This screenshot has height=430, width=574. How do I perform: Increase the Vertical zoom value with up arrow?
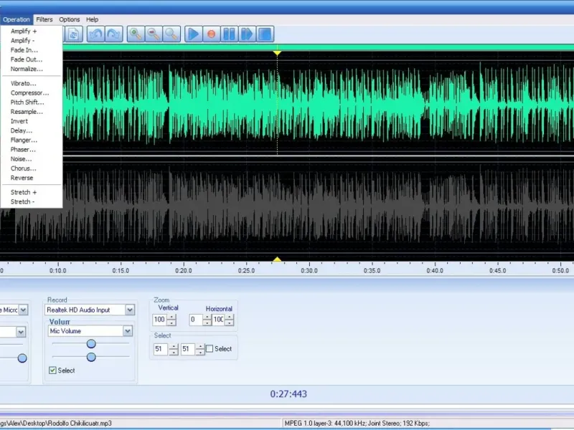pos(171,317)
